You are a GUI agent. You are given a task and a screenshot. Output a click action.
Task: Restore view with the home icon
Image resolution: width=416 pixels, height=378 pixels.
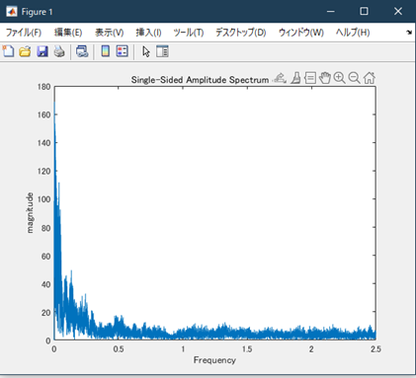(x=370, y=78)
